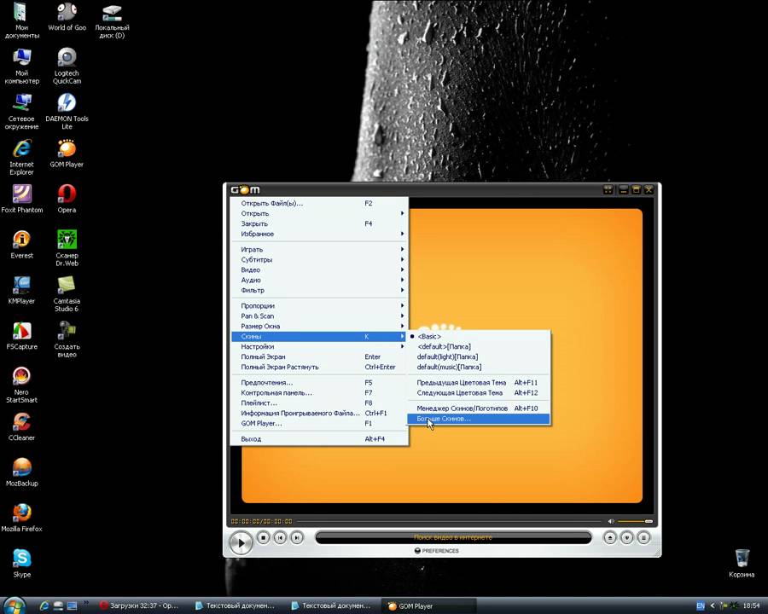Open 'Менеджер Скинов/Логотипов'
The image size is (768, 614).
pyautogui.click(x=479, y=408)
